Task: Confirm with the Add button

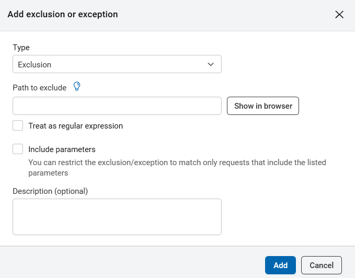Action: click(280, 265)
